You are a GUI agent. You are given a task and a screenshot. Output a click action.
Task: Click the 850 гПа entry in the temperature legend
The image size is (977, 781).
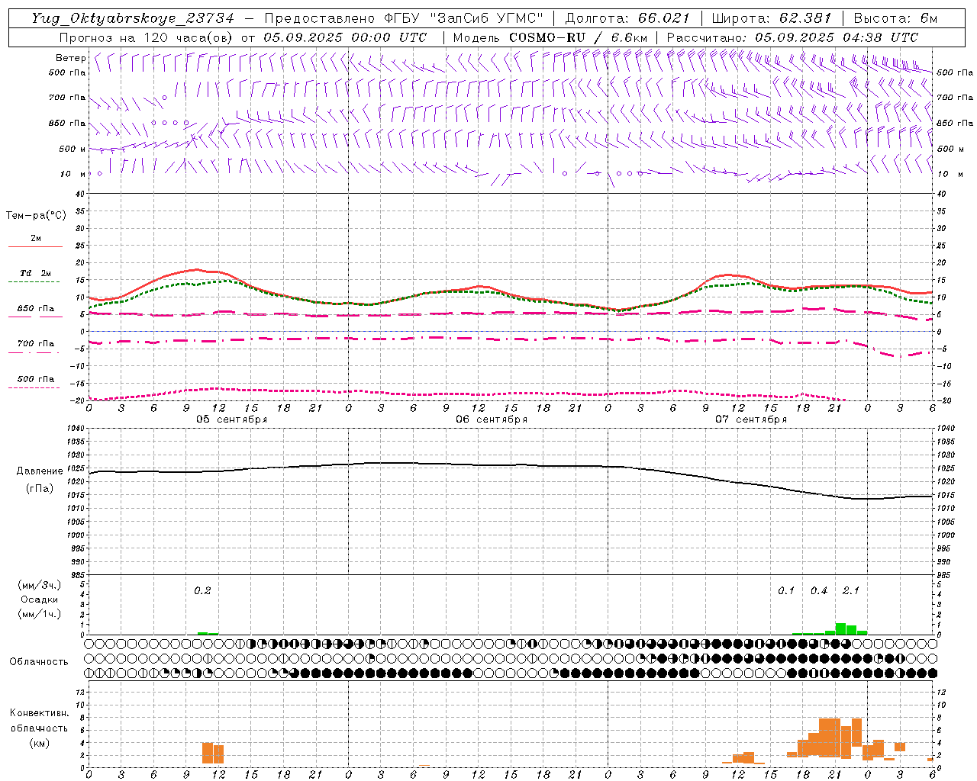[x=36, y=309]
